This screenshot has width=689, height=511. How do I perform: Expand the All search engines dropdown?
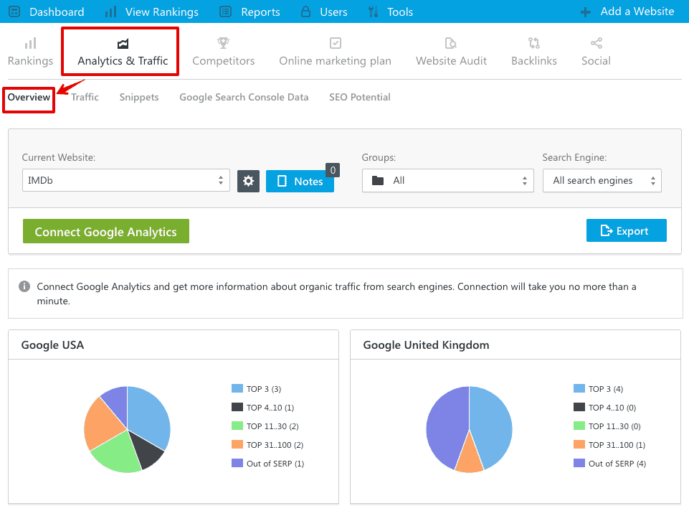click(602, 181)
